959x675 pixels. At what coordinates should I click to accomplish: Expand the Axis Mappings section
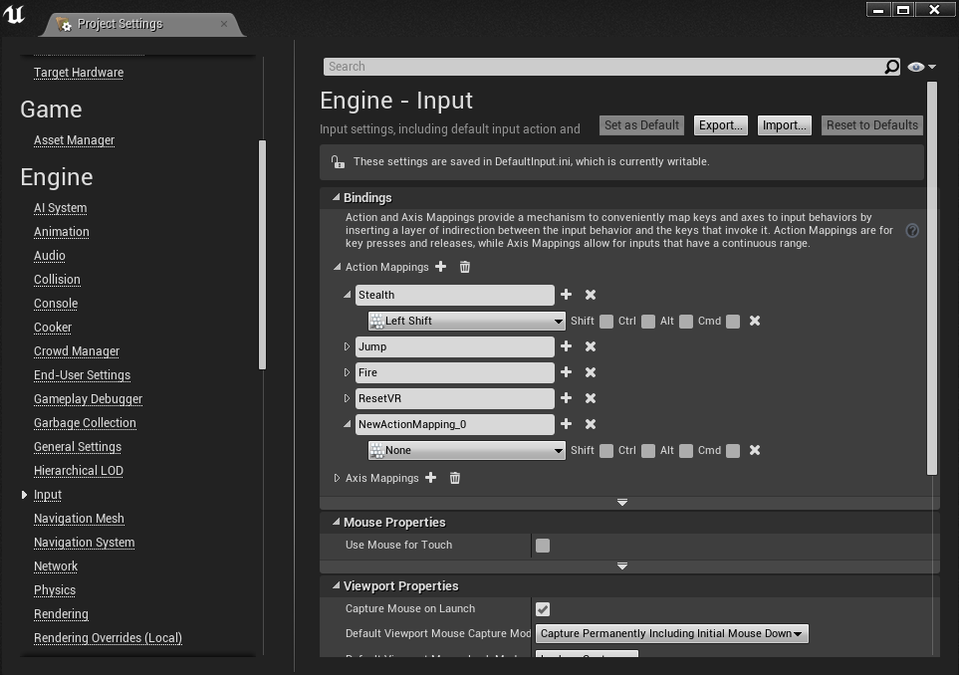coord(337,478)
